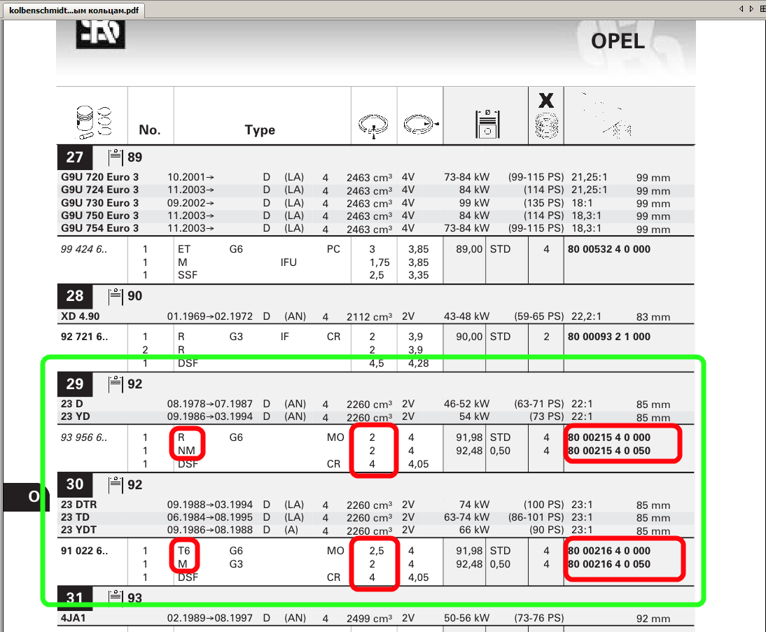Click engine code '23 TD'
Screen dimensions: 766x632
pyautogui.click(x=75, y=518)
